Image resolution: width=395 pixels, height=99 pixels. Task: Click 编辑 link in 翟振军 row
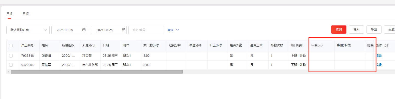coord(379,65)
